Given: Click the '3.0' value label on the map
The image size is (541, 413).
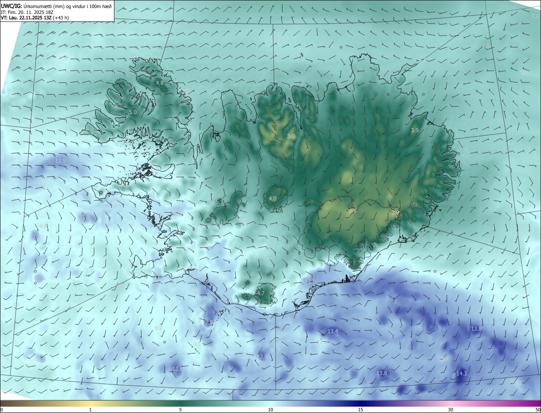Looking at the screenshot, I should 291,136.
